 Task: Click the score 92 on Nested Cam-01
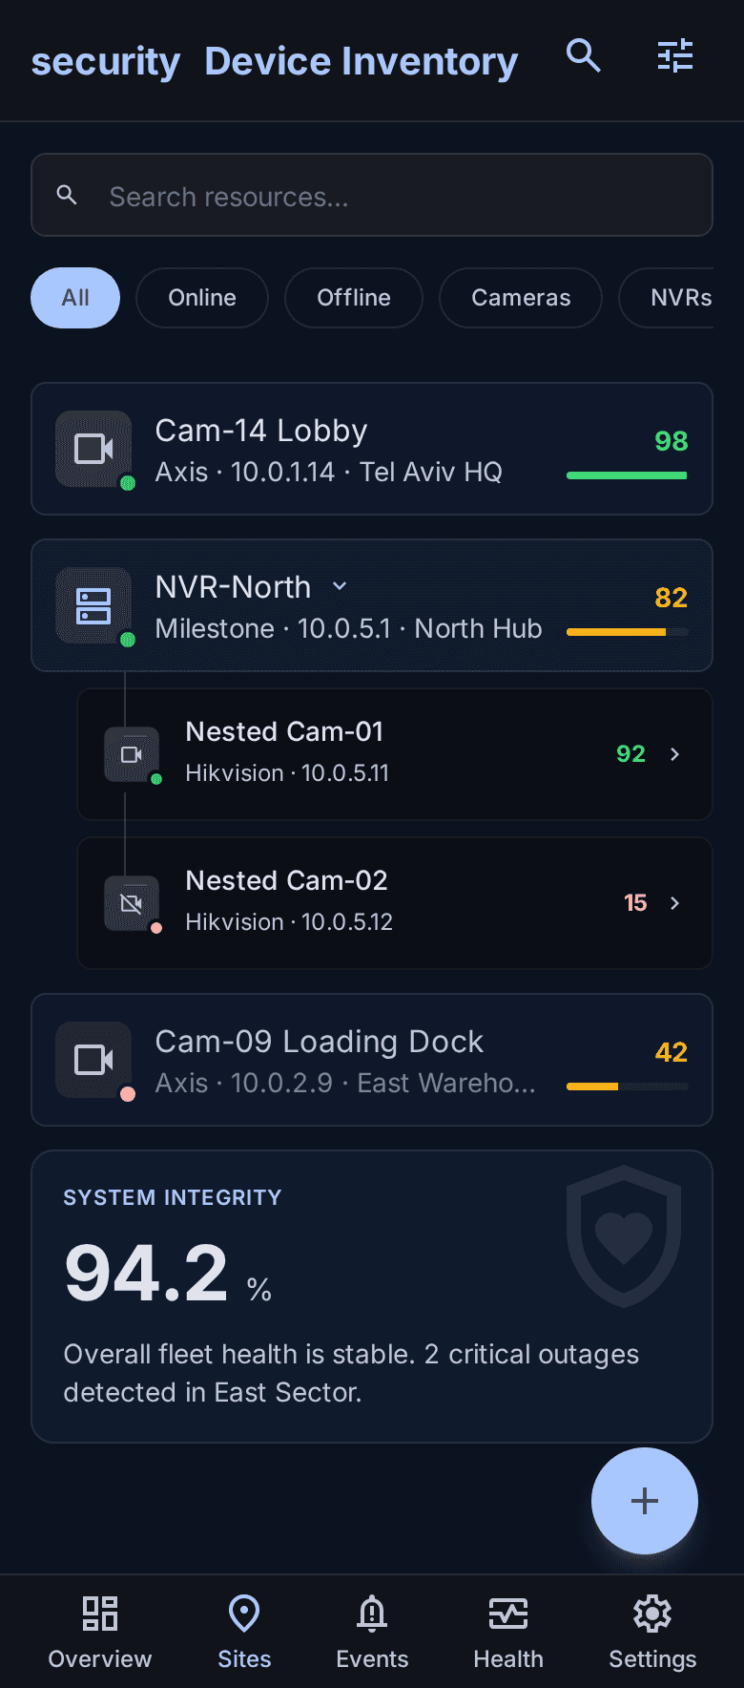[x=630, y=754]
